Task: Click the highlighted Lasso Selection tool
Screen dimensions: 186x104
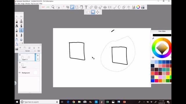Action: point(72,7)
